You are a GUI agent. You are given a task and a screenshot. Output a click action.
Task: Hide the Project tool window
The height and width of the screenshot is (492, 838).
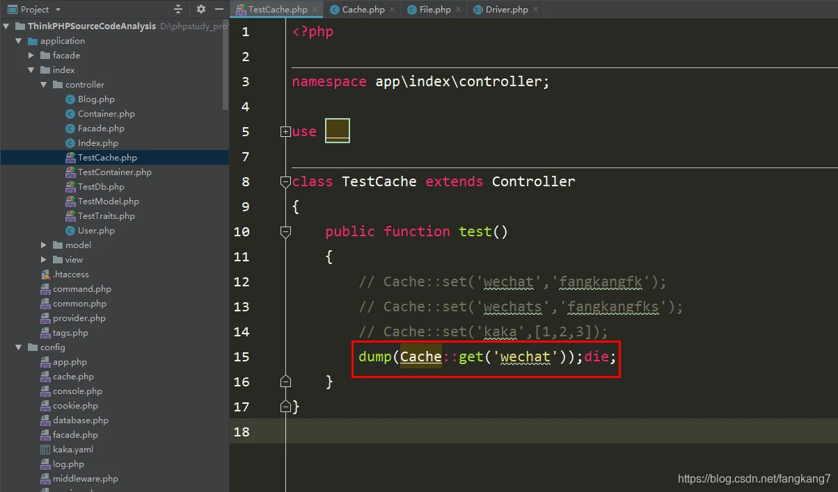(x=219, y=9)
